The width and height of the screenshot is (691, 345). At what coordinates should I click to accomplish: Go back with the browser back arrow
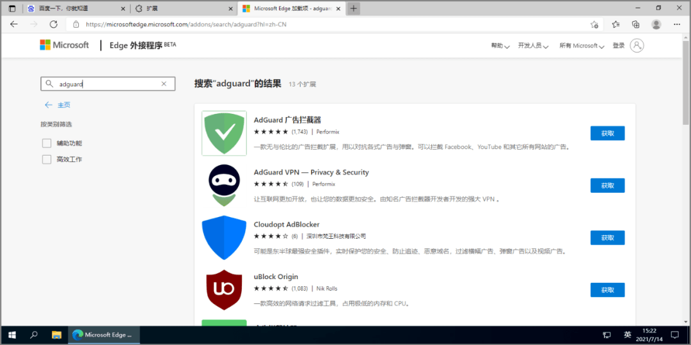pyautogui.click(x=14, y=24)
